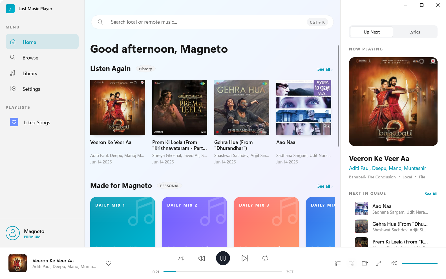Click the Last Music Player app logo
Image resolution: width=446 pixels, height=279 pixels.
10,9
